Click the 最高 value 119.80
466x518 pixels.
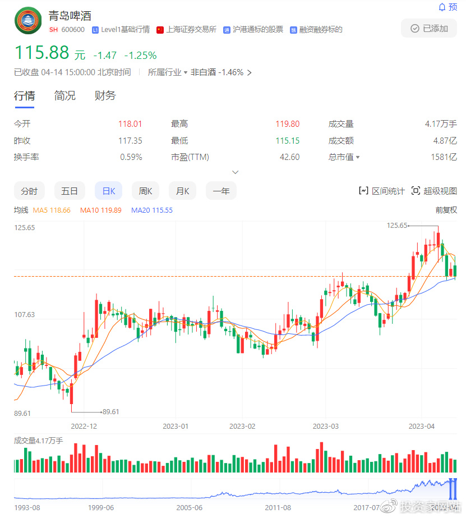[288, 124]
